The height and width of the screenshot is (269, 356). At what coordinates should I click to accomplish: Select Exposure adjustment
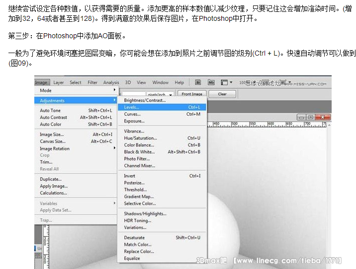point(162,121)
